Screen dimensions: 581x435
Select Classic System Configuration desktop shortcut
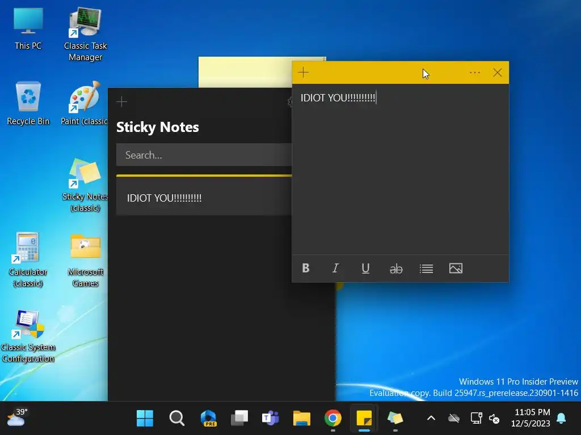coord(28,336)
